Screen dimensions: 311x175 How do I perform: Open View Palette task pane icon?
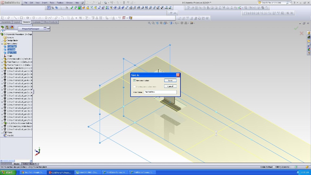tap(309, 45)
